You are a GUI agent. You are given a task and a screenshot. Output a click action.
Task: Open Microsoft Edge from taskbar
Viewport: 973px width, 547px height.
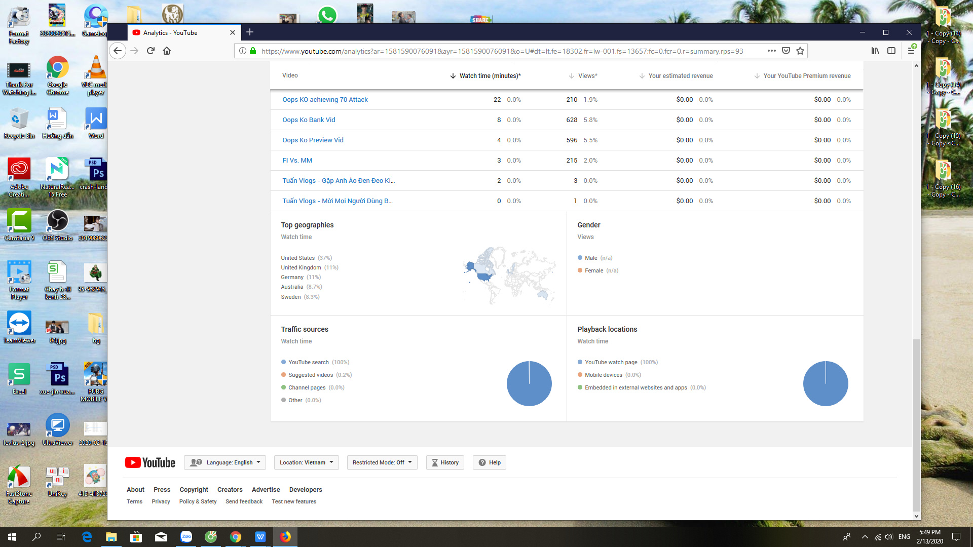pyautogui.click(x=87, y=537)
